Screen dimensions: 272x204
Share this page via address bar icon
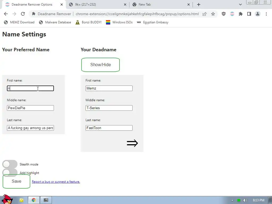205,14
